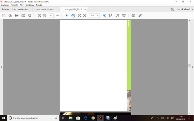Expand tarek daud account menu
Viewport: 194px width, 121px height.
point(185,9)
